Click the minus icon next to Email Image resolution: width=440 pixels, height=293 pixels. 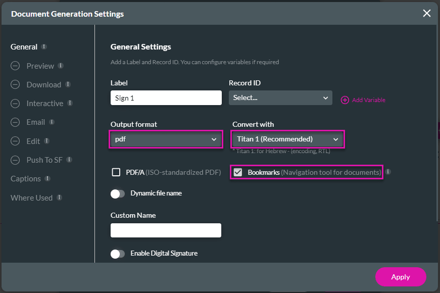pos(15,122)
